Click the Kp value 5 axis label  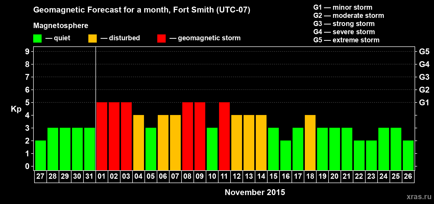click(x=27, y=103)
